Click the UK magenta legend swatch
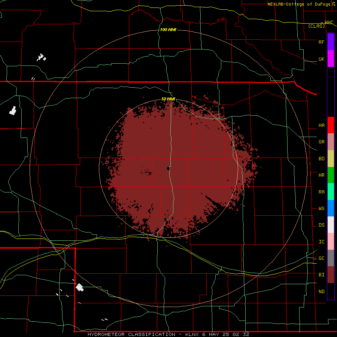The height and width of the screenshot is (337, 337). point(331,59)
